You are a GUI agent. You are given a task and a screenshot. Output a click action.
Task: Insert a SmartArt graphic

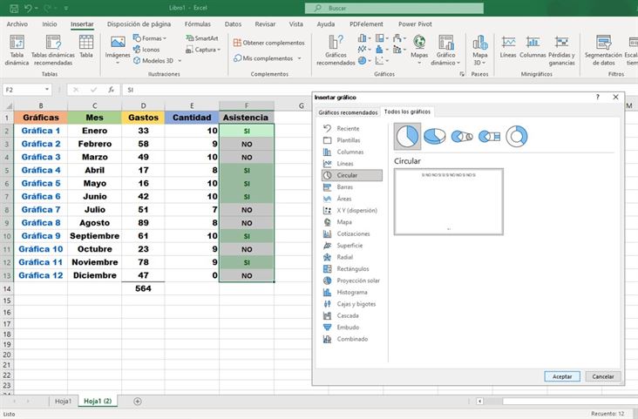point(202,37)
